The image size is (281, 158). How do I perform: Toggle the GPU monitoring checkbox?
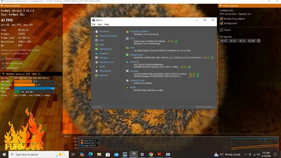pos(3,63)
